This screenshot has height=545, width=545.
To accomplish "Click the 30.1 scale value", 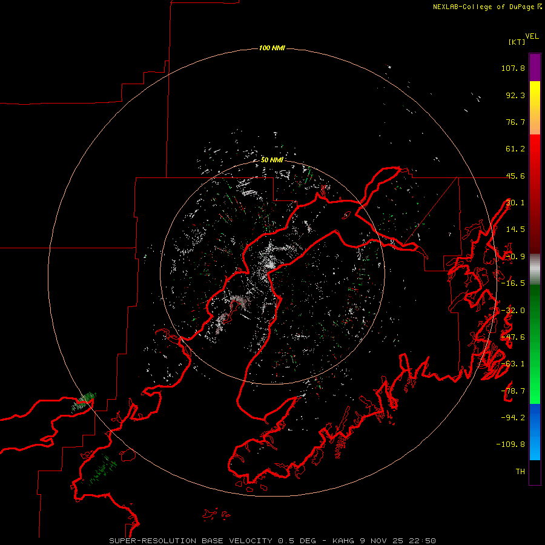I will [515, 203].
